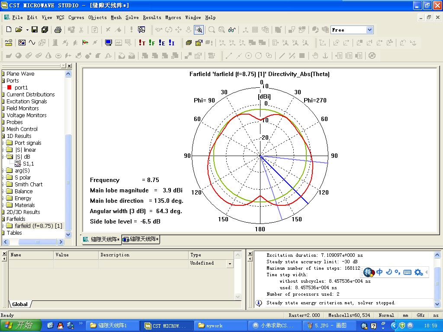
Task: Close the parameter list panel
Action: (4, 253)
